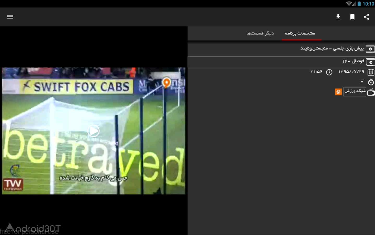
Task: Open the فوتبال ۱۲۰ program row
Action: (x=281, y=62)
